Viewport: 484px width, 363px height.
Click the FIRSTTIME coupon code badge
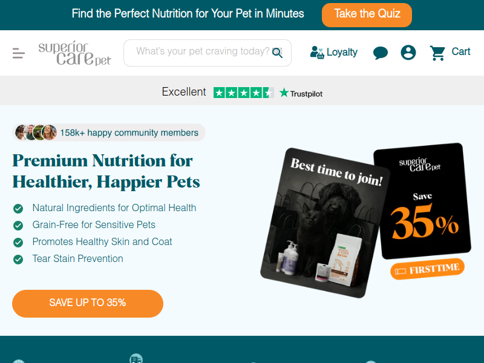pos(428,269)
